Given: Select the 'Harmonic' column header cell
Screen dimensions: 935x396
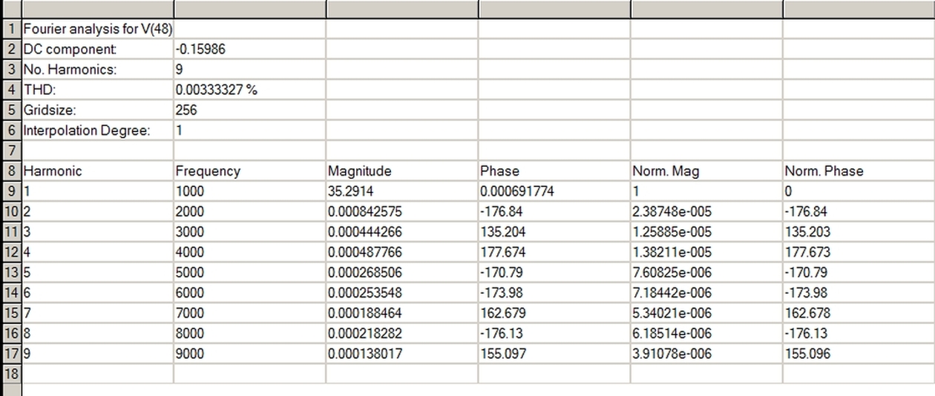Looking at the screenshot, I should (97, 171).
